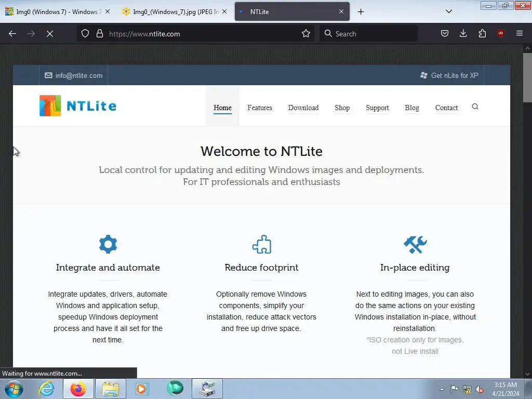Screen dimensions: 532x399
Task: Click the Firefox Search box
Action: (x=368, y=34)
